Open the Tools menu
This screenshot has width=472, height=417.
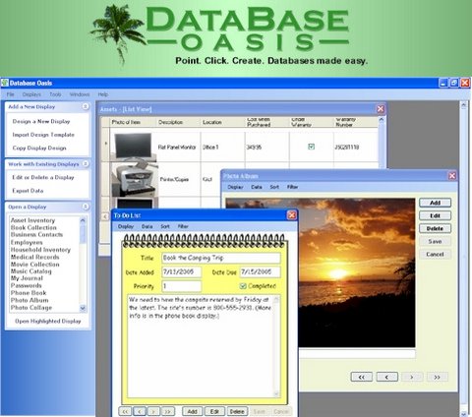click(x=55, y=94)
